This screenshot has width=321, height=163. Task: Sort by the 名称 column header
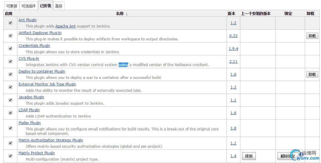click(122, 13)
